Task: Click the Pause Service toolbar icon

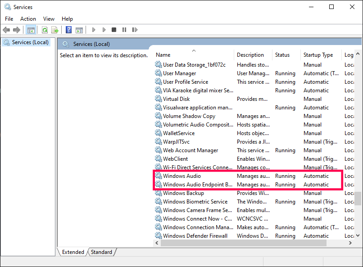Action: pyautogui.click(x=124, y=30)
